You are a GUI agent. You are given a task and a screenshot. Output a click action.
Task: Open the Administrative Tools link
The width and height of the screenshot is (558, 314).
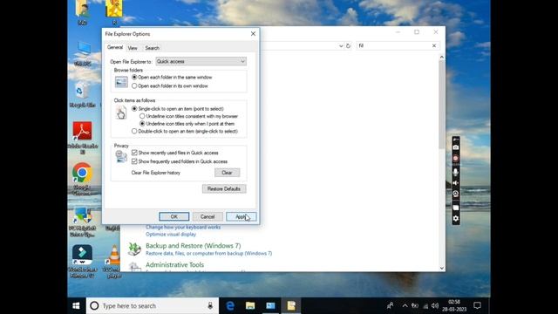174,265
